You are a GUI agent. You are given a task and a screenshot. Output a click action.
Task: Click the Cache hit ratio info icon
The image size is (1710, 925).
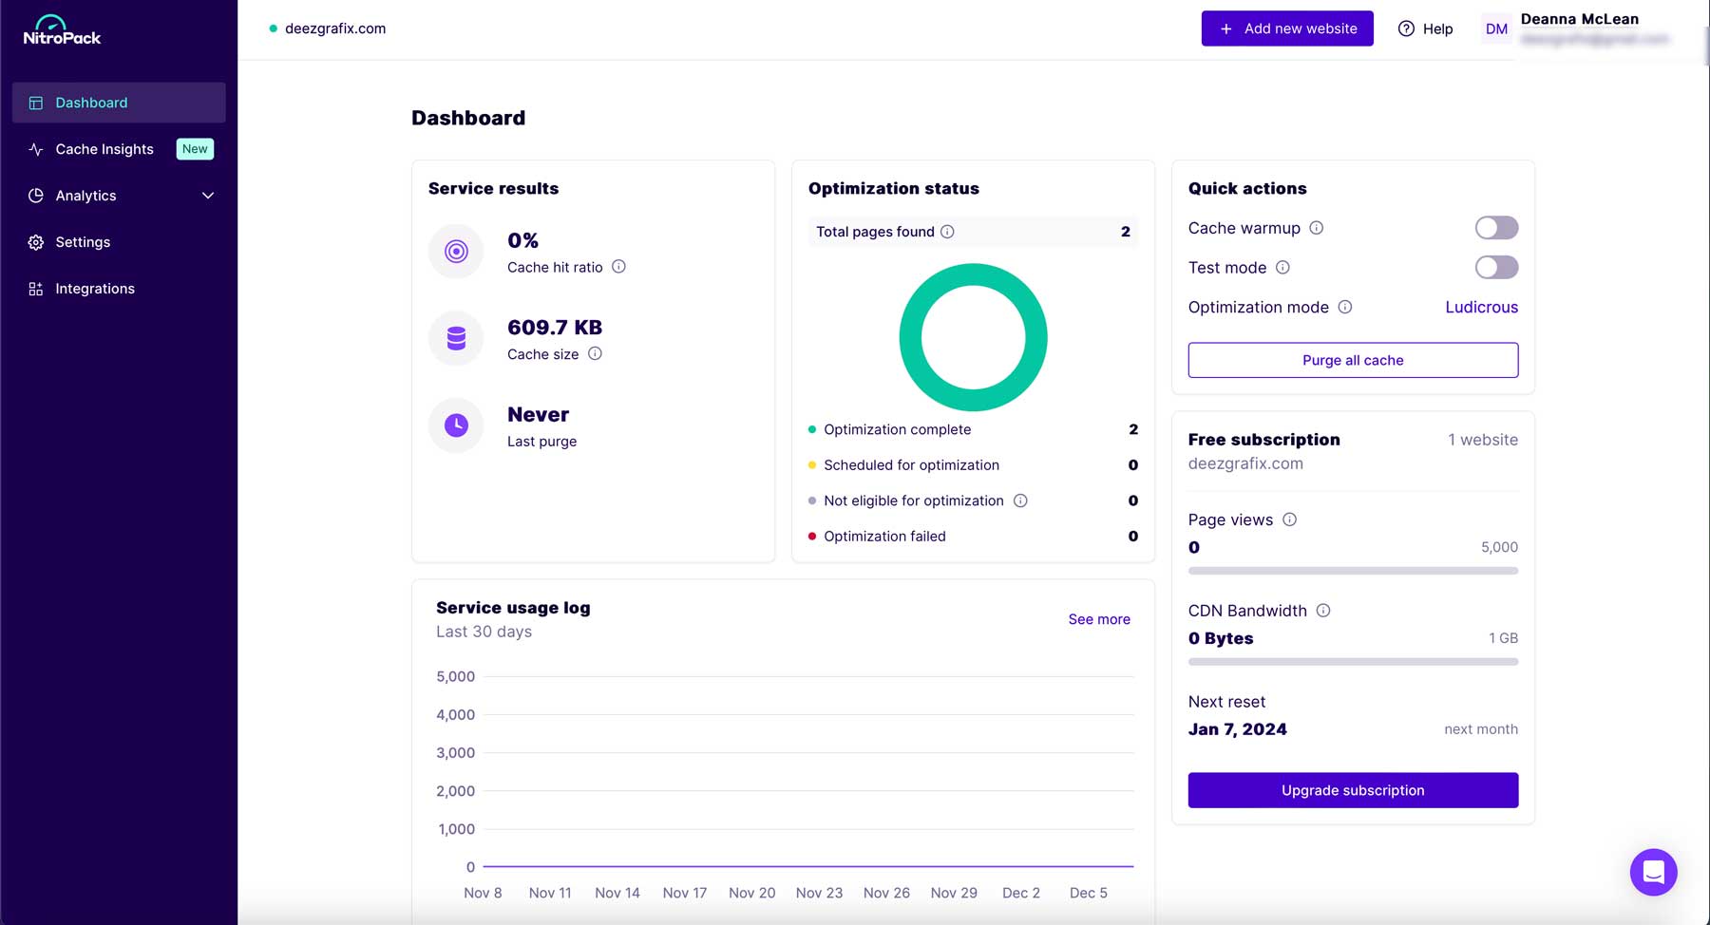[x=618, y=267]
